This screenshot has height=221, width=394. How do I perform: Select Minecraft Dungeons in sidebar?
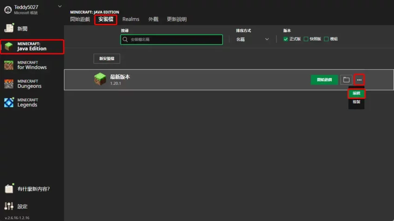click(x=32, y=84)
